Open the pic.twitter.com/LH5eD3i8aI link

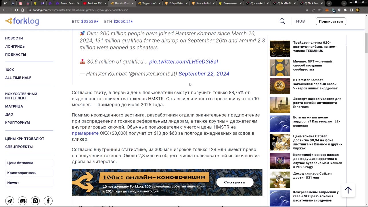coord(183,62)
